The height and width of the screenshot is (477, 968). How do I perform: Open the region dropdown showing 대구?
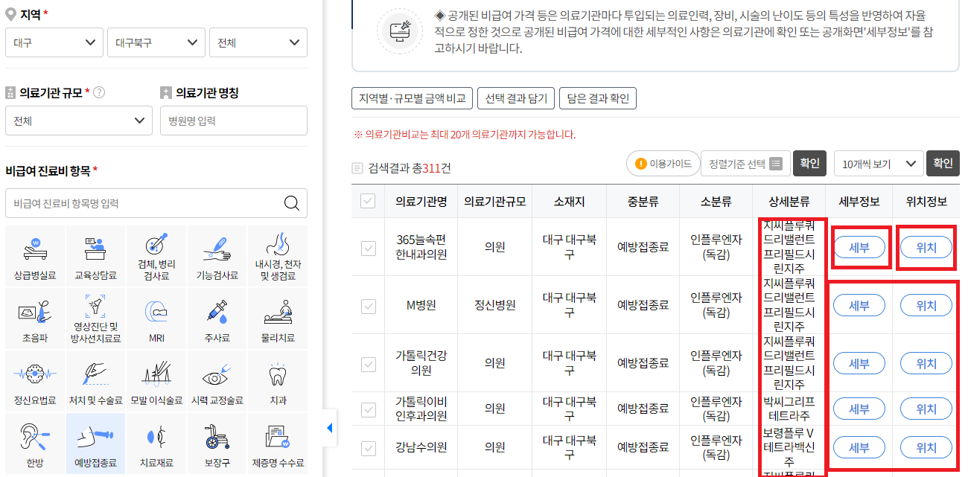pos(54,42)
